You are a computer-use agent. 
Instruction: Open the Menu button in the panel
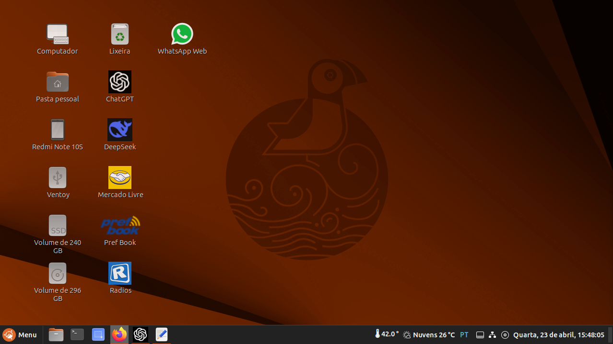coord(20,335)
